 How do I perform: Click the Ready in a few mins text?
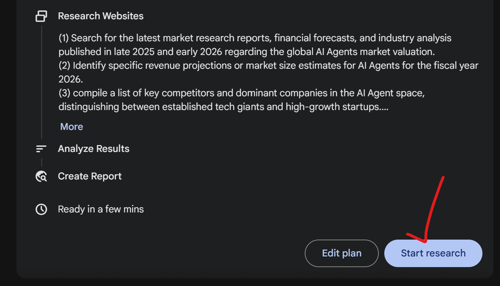click(101, 209)
